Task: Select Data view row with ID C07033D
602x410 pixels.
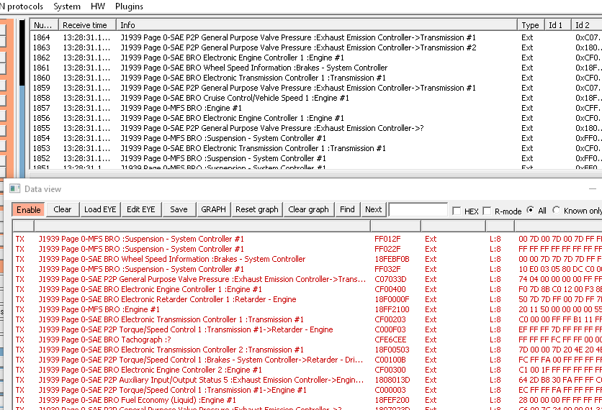Action: [307, 279]
